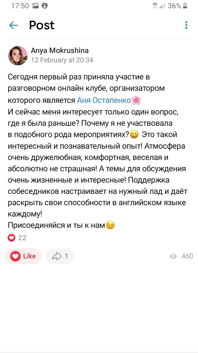Select the Post header title
This screenshot has height=353, width=198.
tap(42, 25)
